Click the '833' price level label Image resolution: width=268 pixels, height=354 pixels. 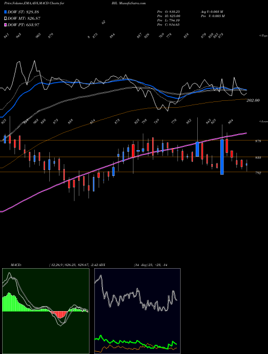258,158
